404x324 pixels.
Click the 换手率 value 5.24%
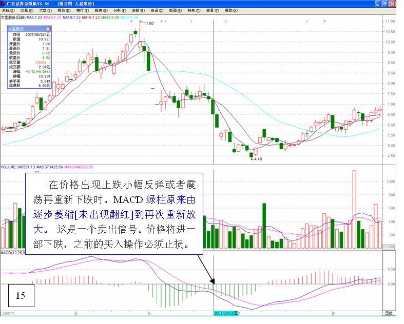pyautogui.click(x=45, y=81)
